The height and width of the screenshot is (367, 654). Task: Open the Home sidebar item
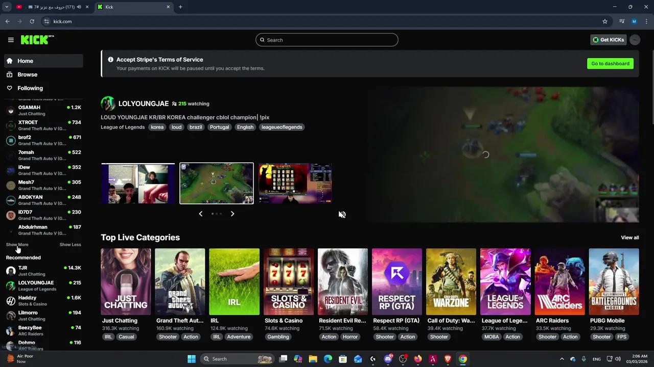point(43,61)
